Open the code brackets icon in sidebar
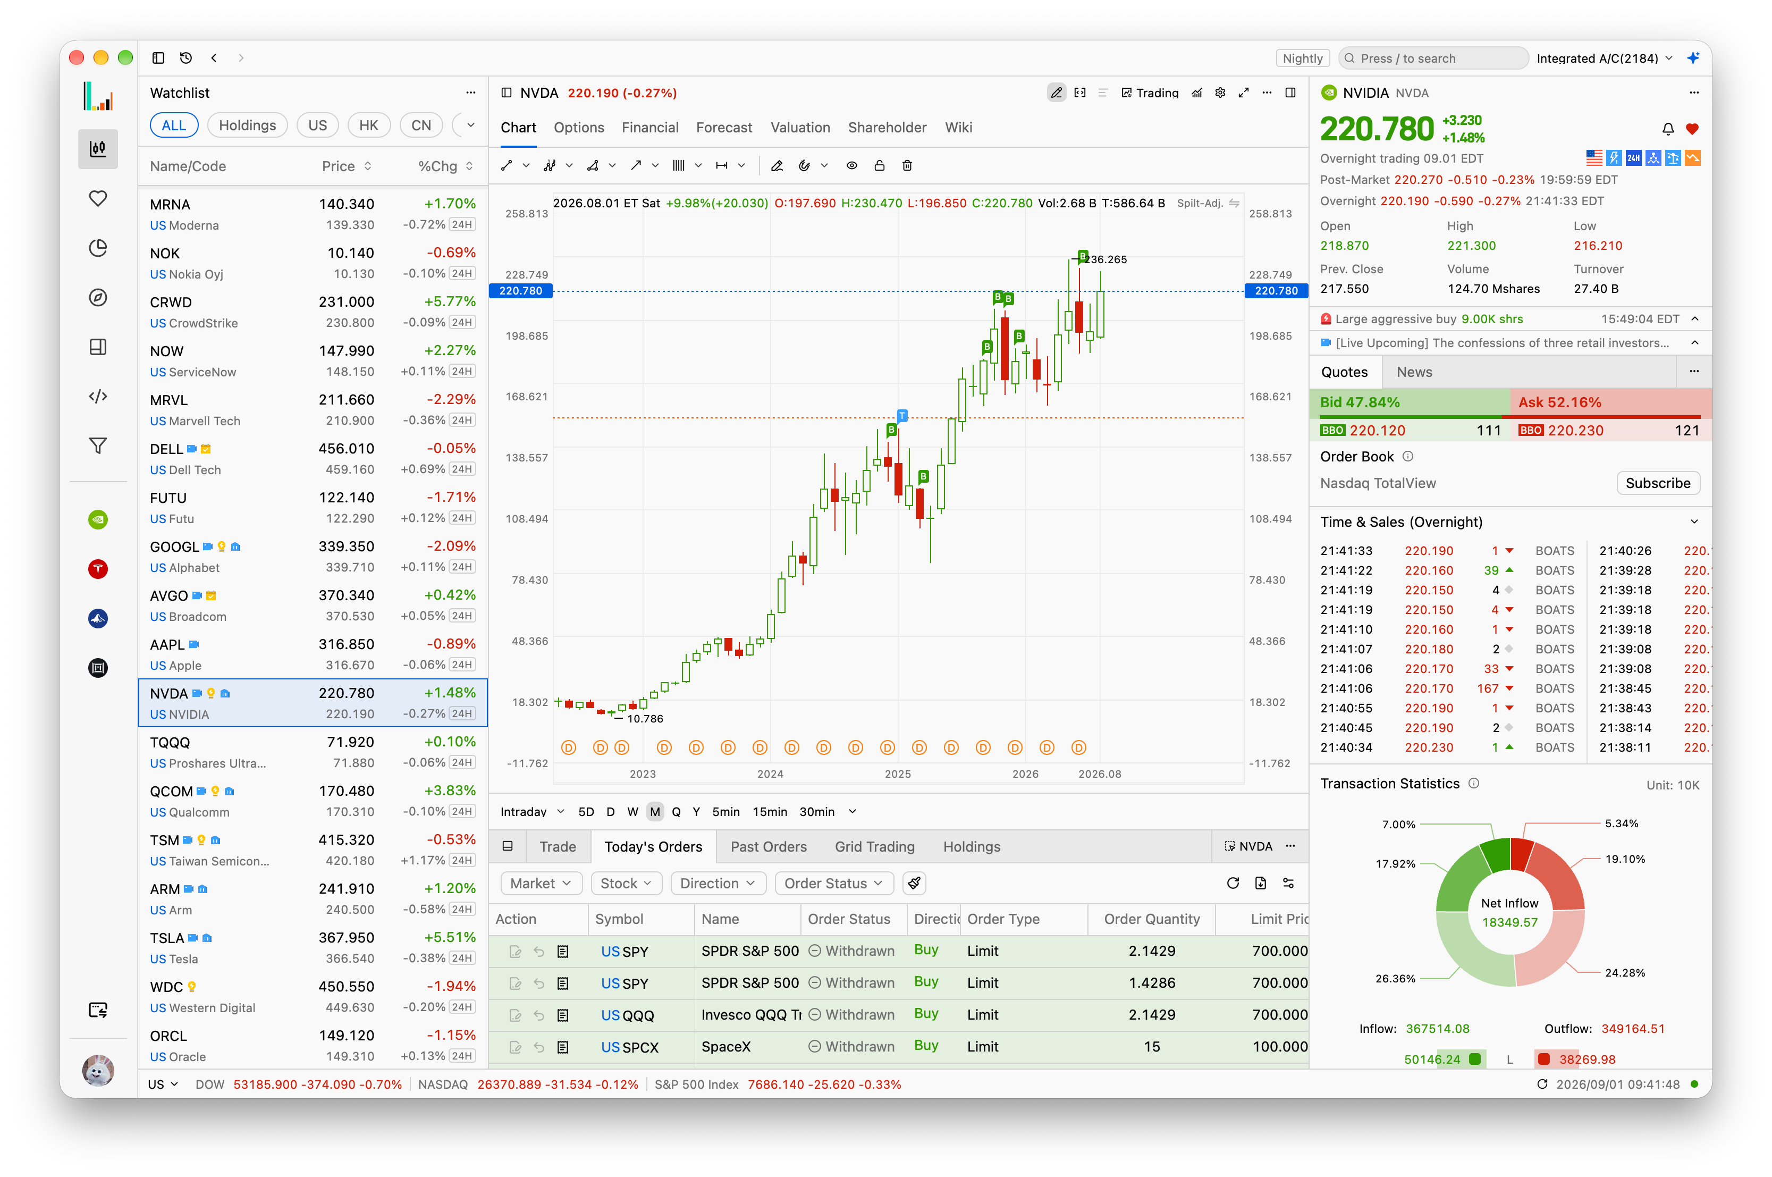The height and width of the screenshot is (1177, 1772). tap(98, 397)
